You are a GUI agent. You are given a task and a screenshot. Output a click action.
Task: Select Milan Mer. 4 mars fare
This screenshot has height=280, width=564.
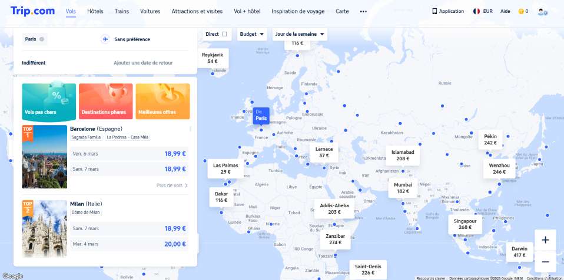[x=129, y=244]
